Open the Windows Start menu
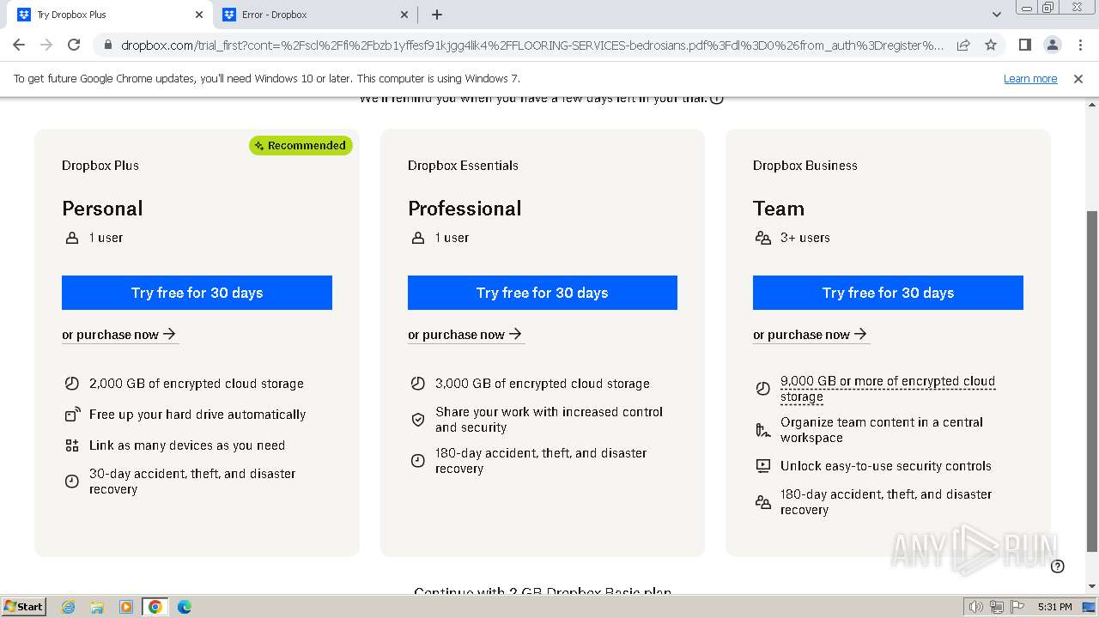The width and height of the screenshot is (1099, 618). pos(23,606)
